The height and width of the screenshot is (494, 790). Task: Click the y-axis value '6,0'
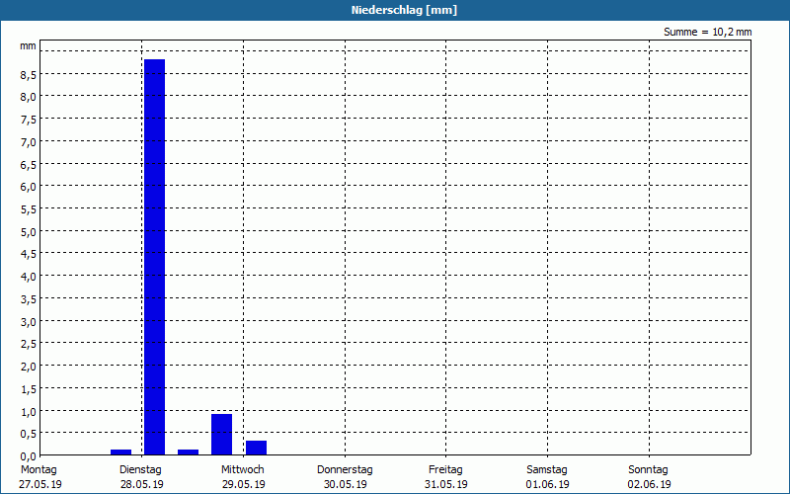(x=29, y=187)
